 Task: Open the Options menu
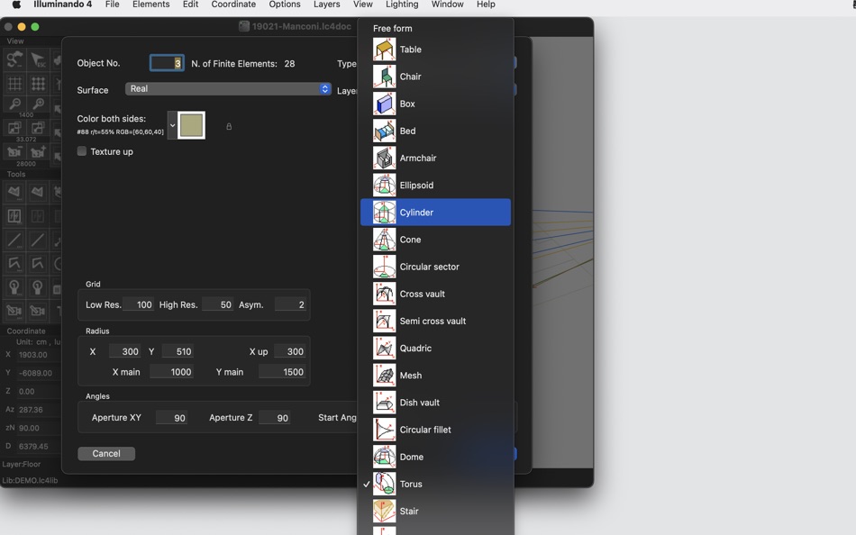pos(285,5)
